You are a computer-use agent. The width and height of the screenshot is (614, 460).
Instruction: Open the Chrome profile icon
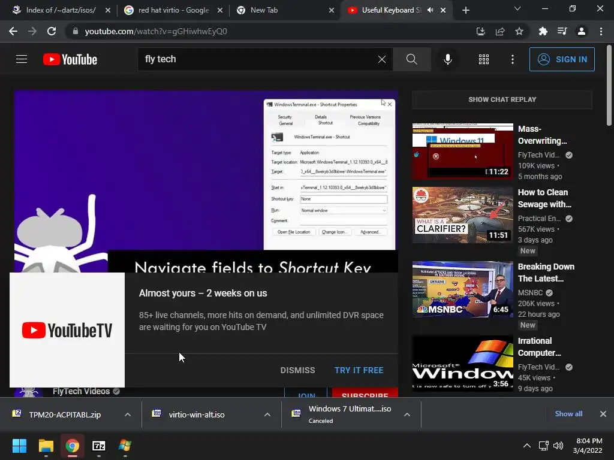[582, 31]
